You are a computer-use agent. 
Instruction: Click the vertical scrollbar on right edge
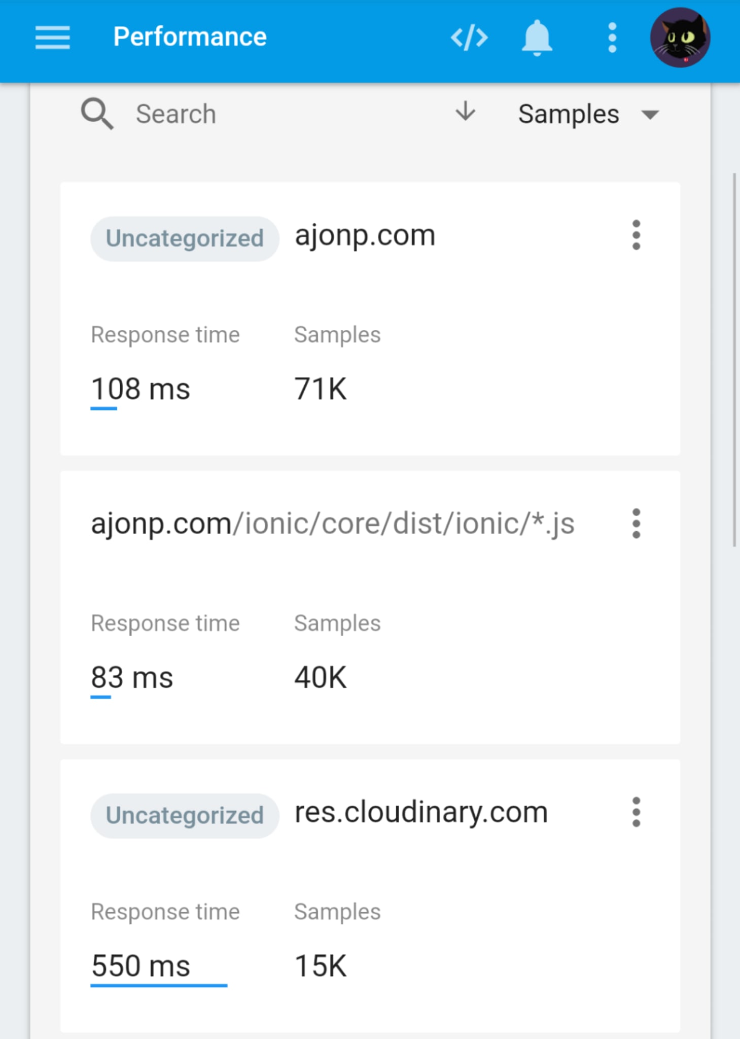point(734,360)
